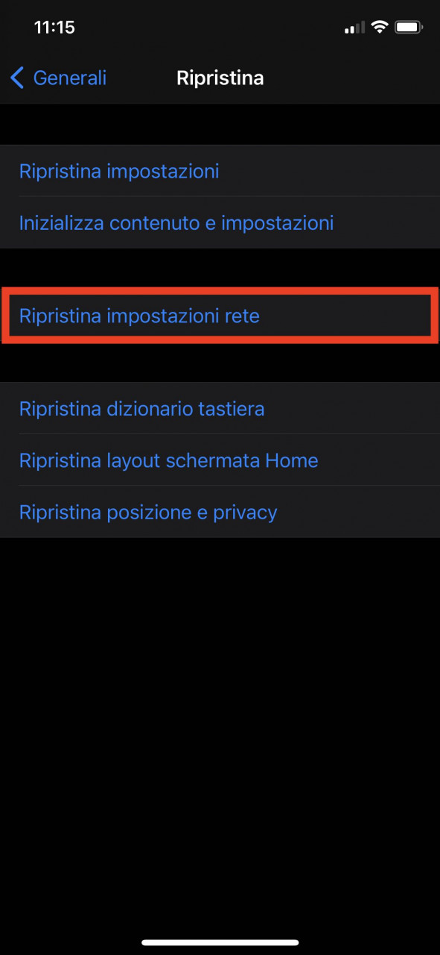440x955 pixels.
Task: Go back to Generali
Action: [59, 78]
